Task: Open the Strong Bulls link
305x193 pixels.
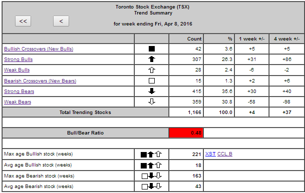Action: pos(19,59)
